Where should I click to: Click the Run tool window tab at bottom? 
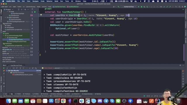(x=11, y=94)
